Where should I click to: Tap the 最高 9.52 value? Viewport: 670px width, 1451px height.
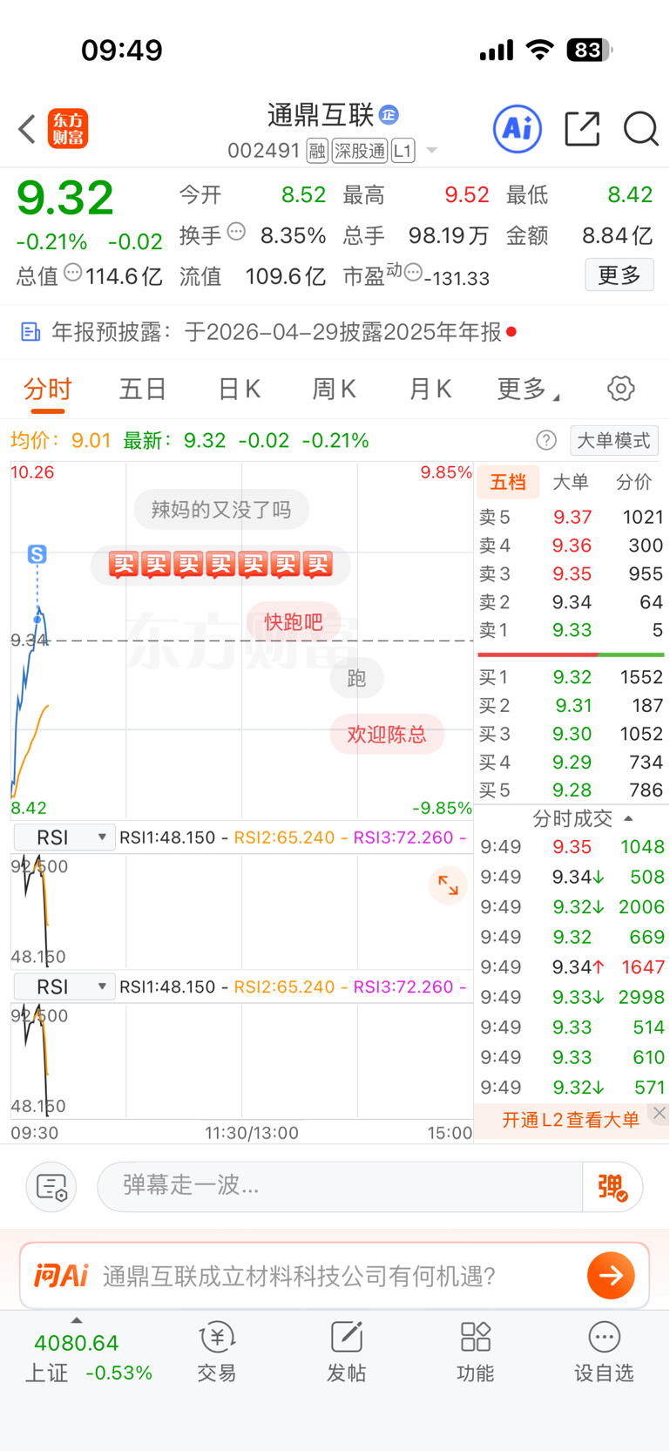pos(467,194)
